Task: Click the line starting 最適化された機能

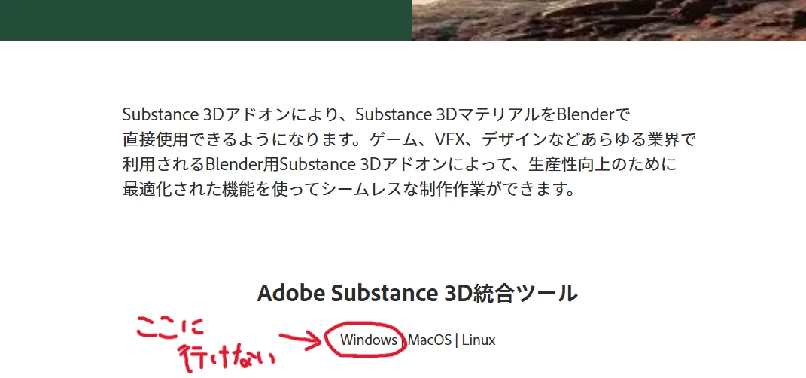Action: pyautogui.click(x=348, y=189)
